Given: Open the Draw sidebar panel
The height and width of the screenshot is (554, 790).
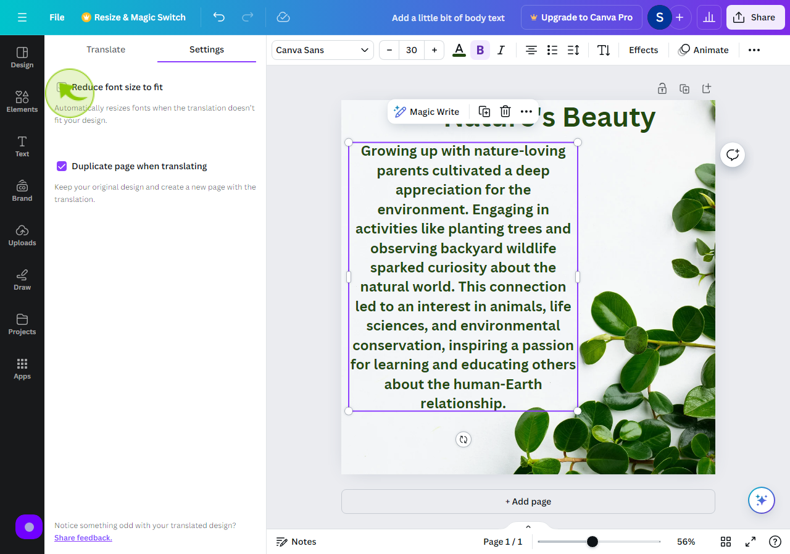Looking at the screenshot, I should 22,280.
